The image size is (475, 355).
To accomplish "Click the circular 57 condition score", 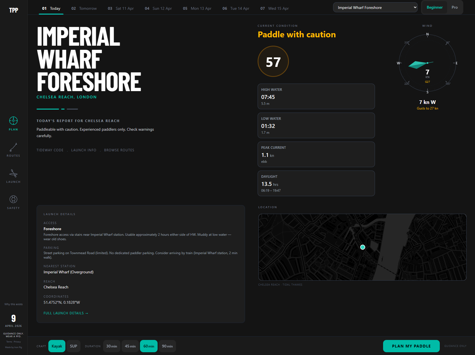I will (273, 61).
